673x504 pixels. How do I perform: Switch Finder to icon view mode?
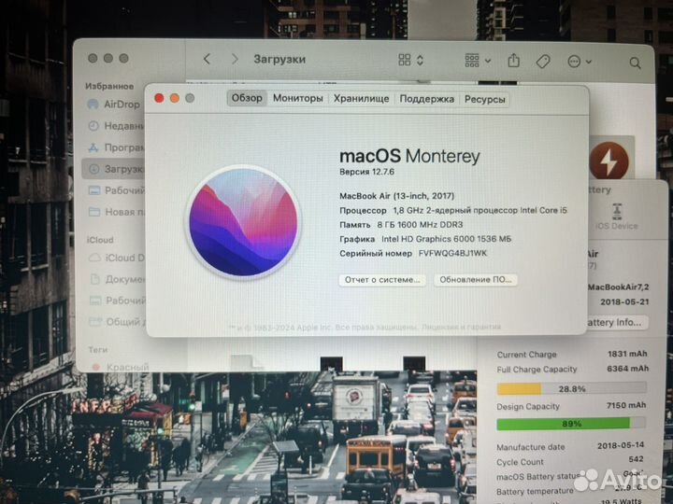405,60
